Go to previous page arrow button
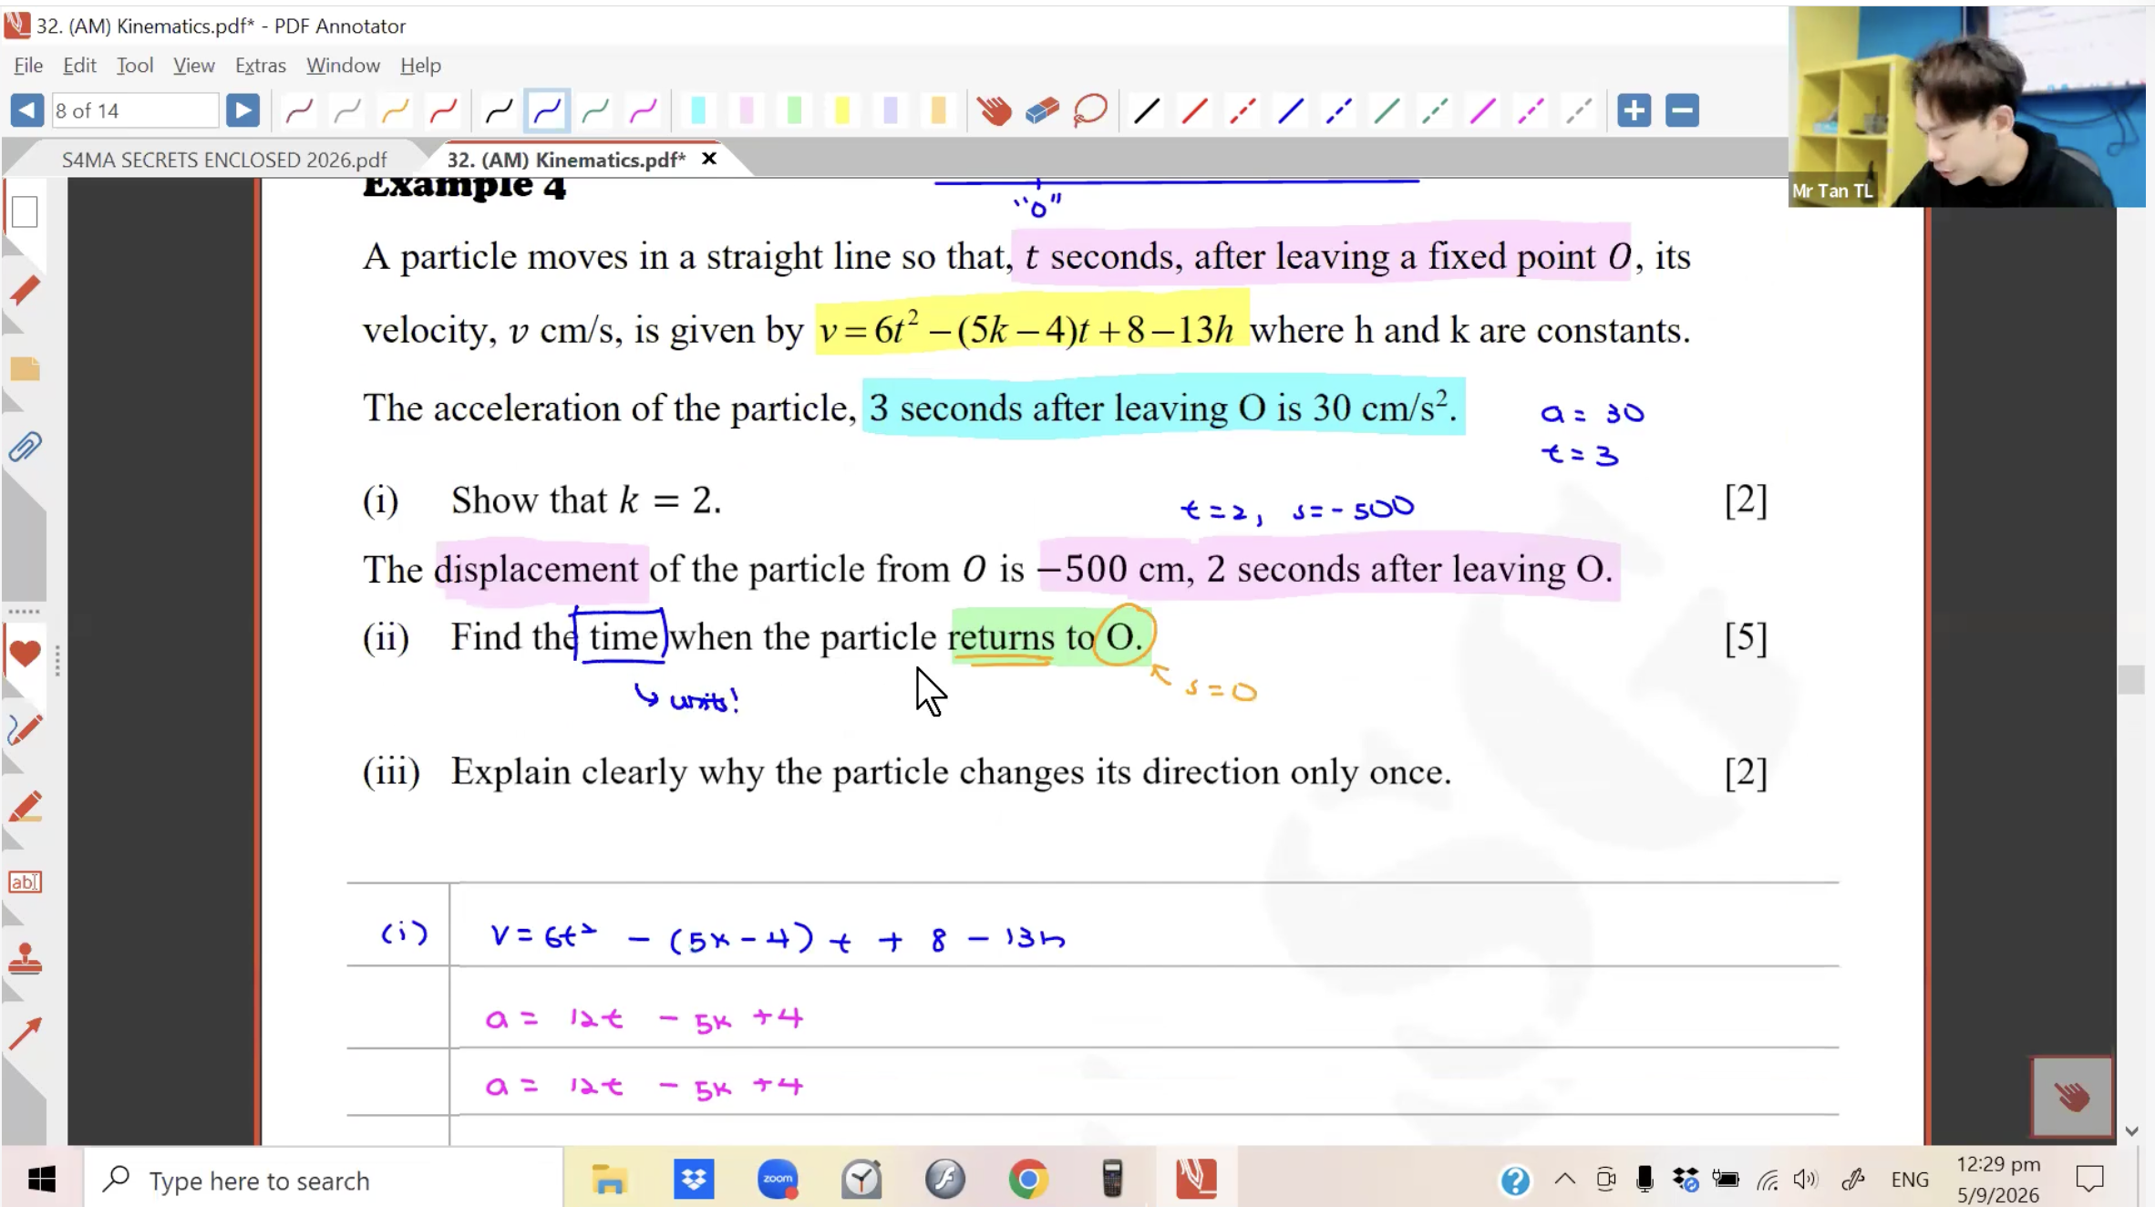This screenshot has height=1207, width=2155. pyautogui.click(x=26, y=110)
